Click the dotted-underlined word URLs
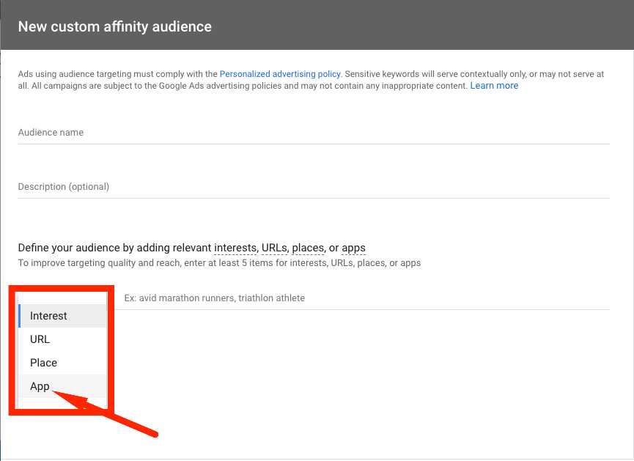634x461 pixels. point(275,248)
